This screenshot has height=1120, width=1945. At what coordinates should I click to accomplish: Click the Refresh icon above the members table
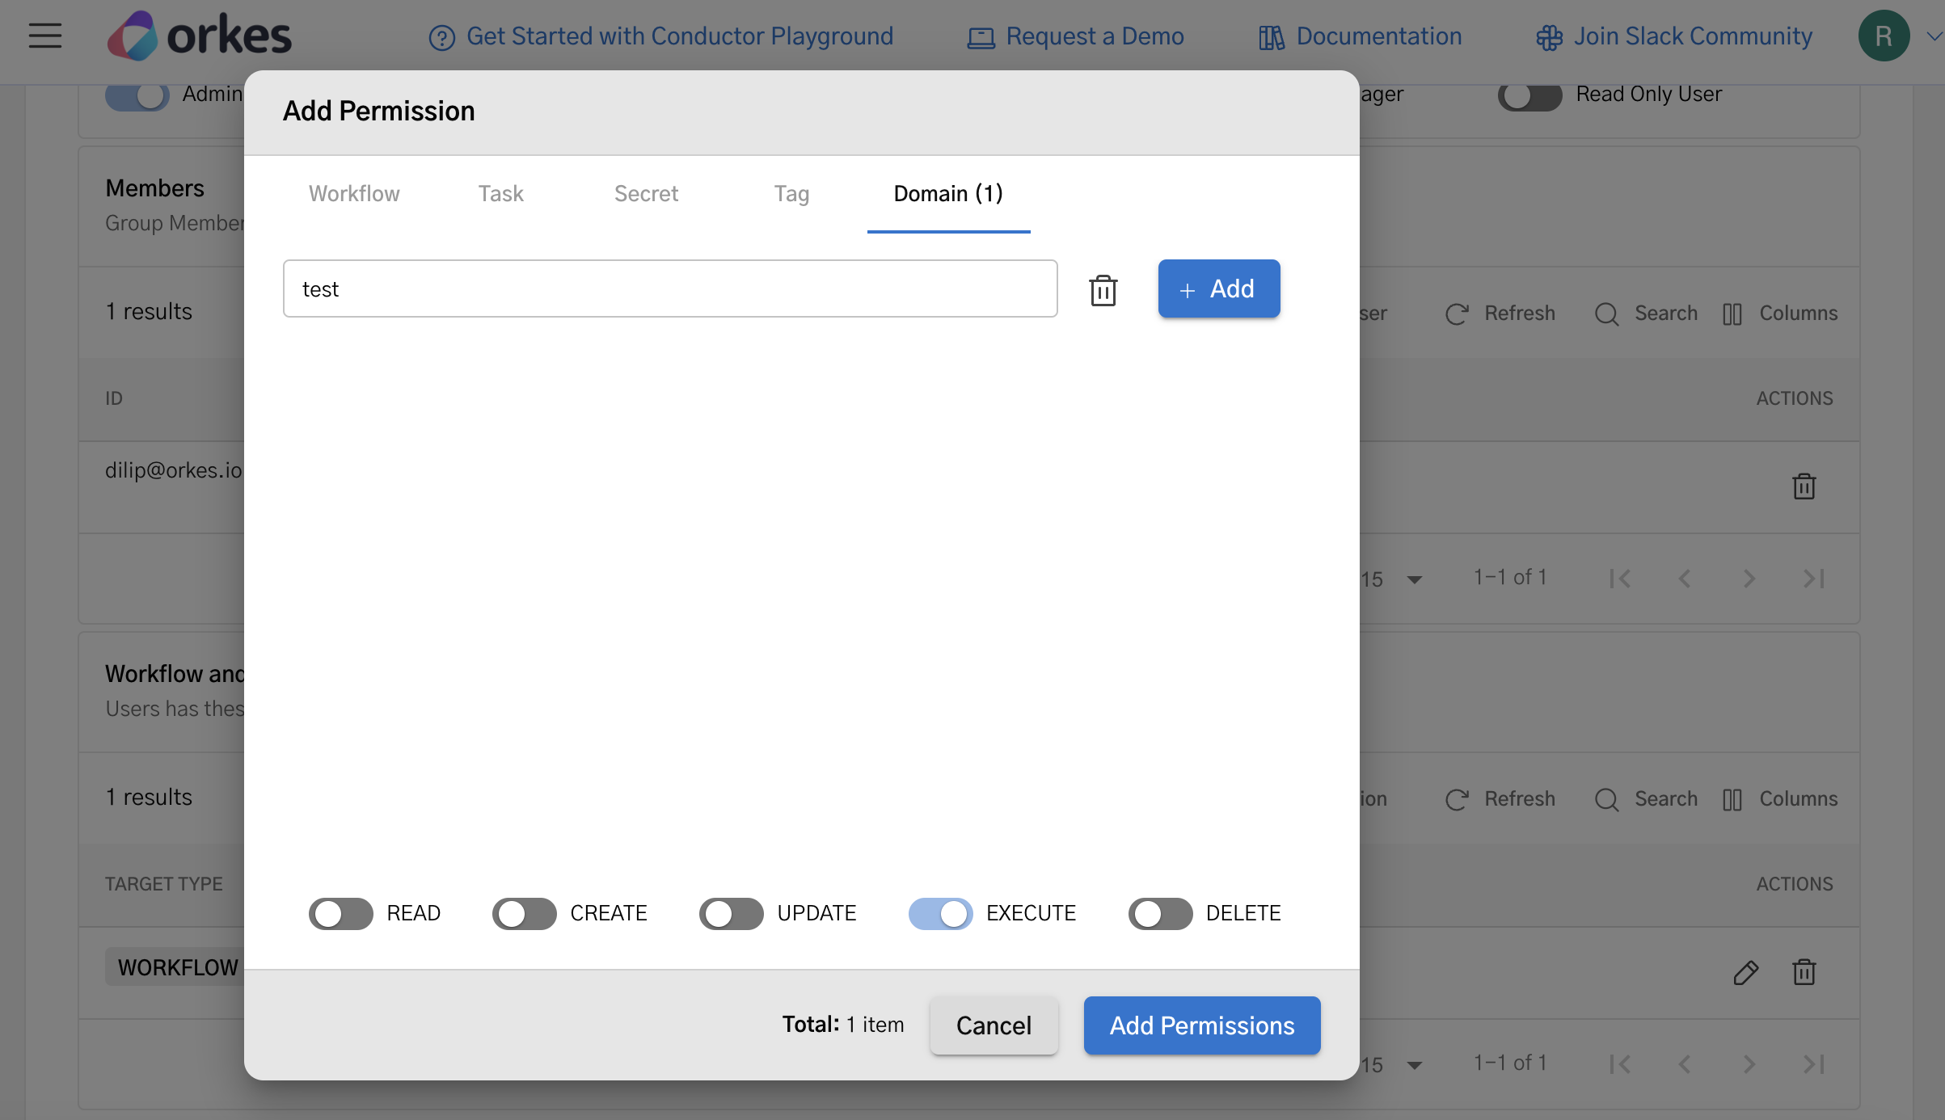tap(1457, 314)
